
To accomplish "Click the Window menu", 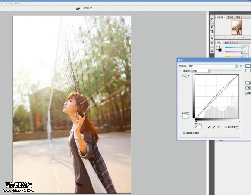I will point(9,3).
